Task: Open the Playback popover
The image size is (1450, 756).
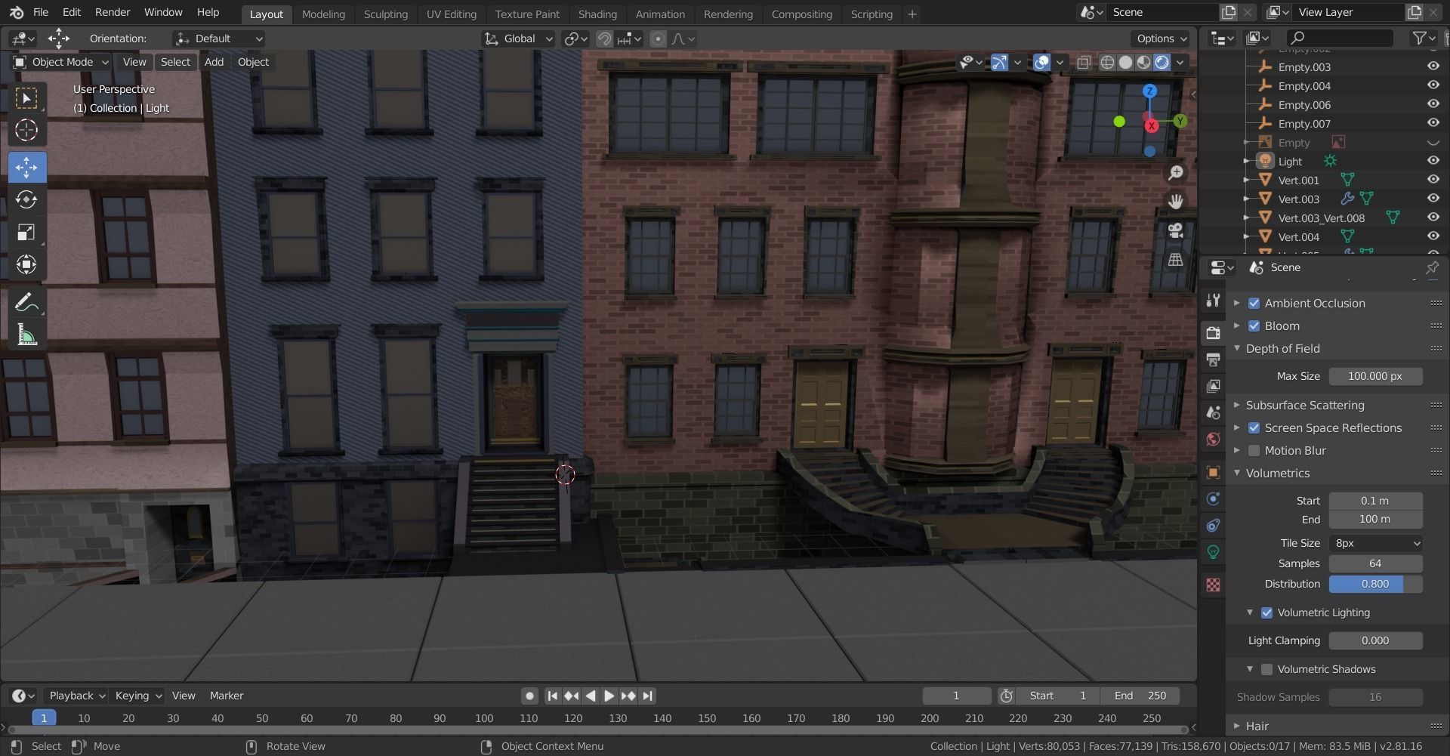Action: pos(76,696)
